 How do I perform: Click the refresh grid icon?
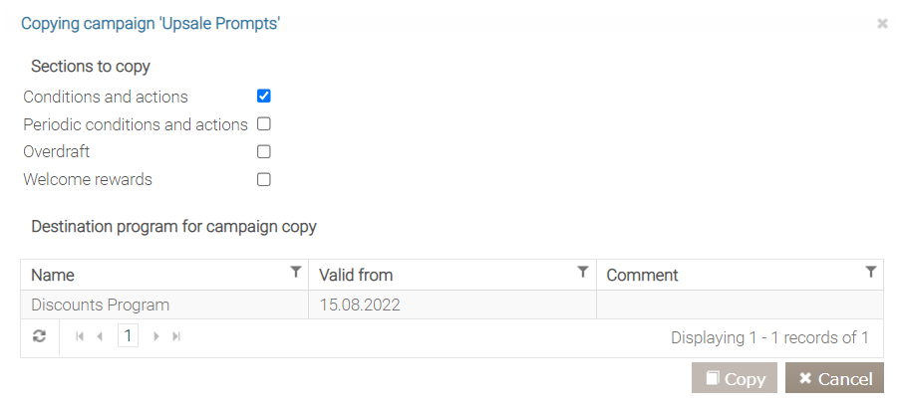tap(39, 337)
